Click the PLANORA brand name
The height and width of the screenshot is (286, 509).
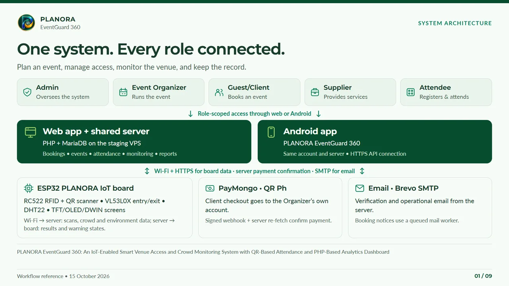58,19
